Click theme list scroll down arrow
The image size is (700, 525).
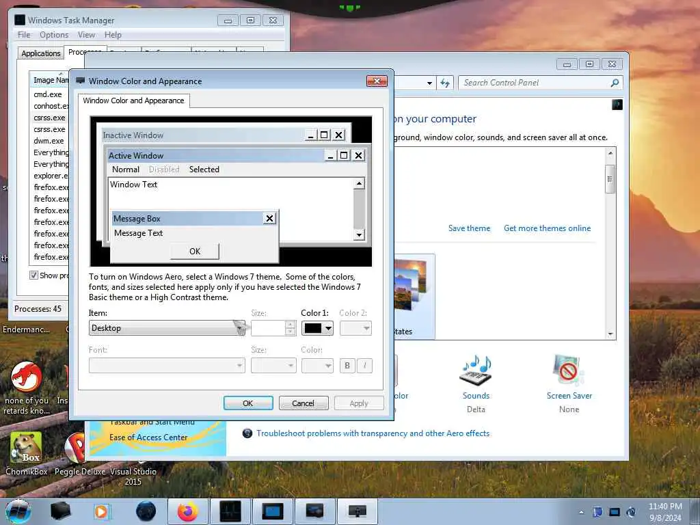[610, 334]
